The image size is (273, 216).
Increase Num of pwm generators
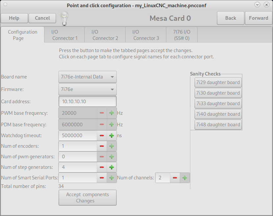tap(112, 157)
